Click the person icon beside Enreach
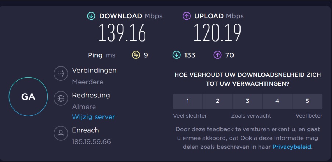The height and width of the screenshot is (162, 332). click(61, 133)
